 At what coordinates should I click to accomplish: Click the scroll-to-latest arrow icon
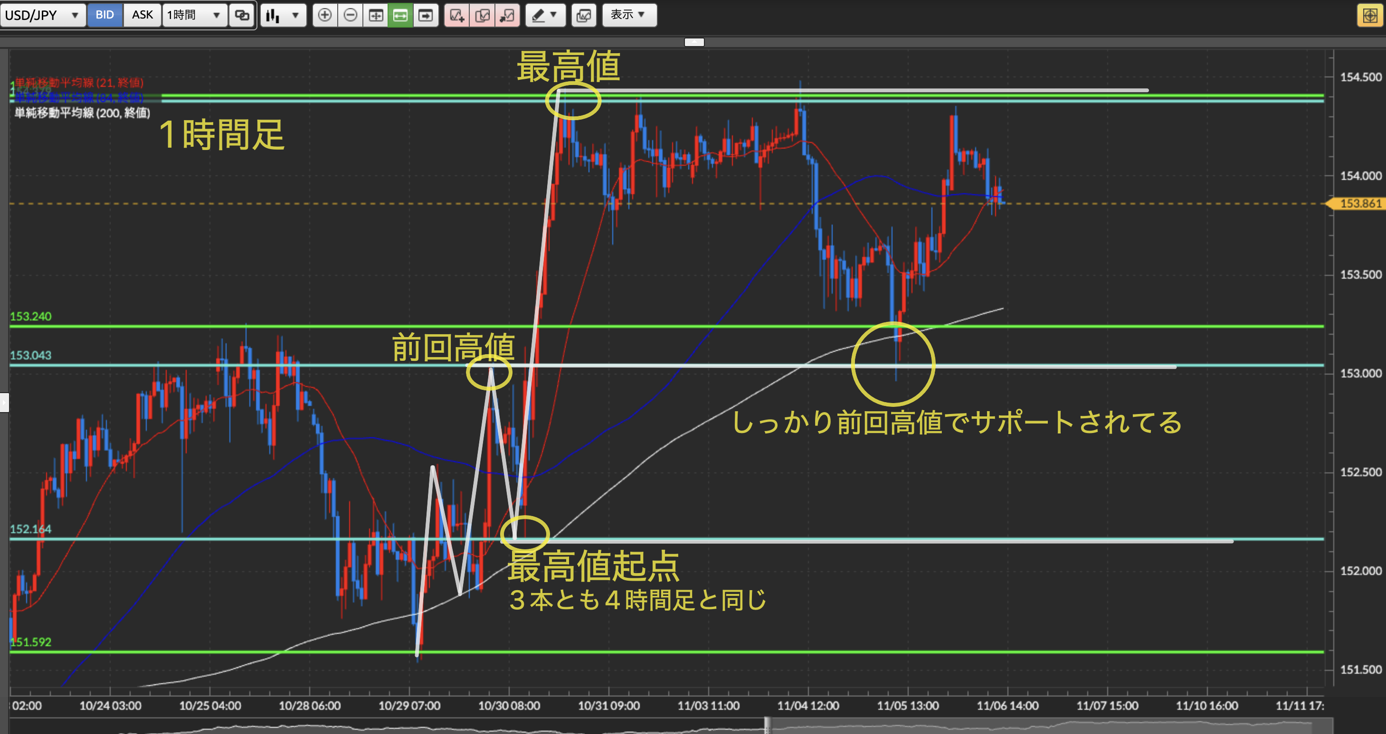pyautogui.click(x=426, y=15)
